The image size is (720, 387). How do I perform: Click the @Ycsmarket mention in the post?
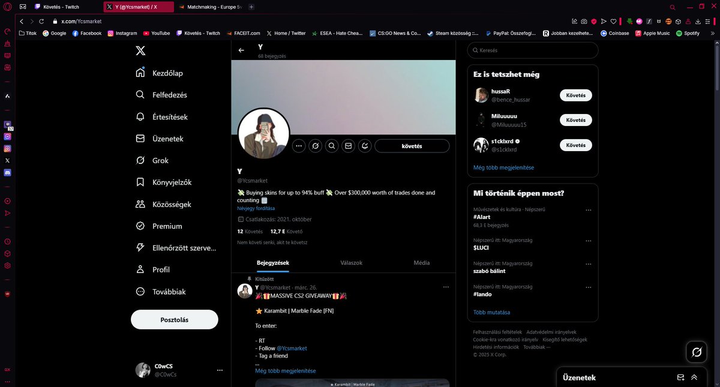292,348
